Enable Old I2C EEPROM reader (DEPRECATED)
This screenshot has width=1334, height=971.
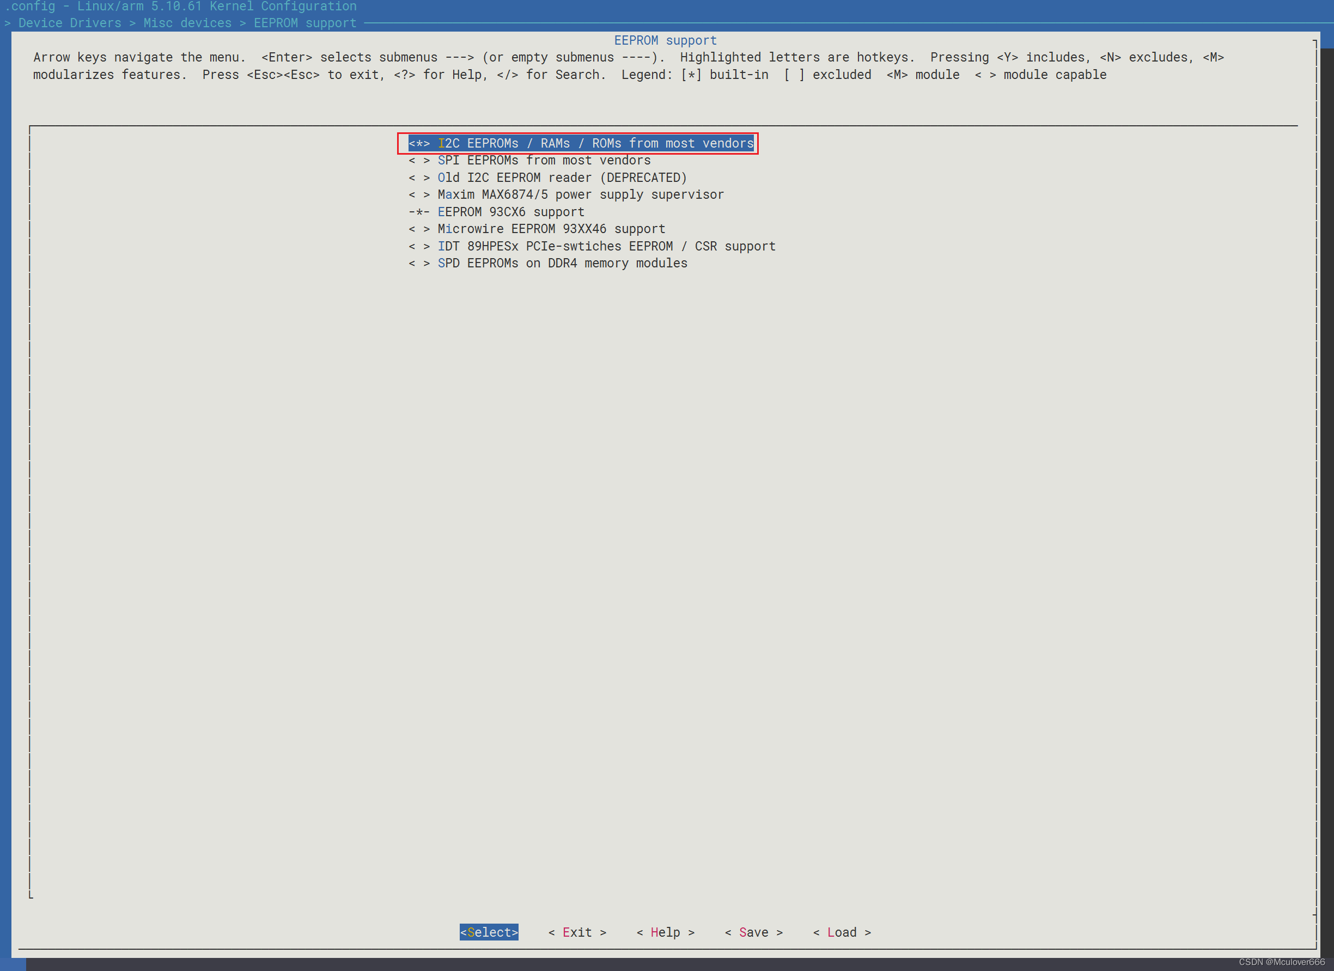click(x=548, y=177)
